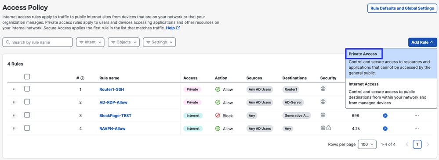
Task: Click the Rule name column header
Action: 109,78
